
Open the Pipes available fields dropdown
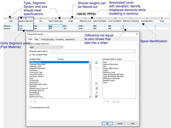(46, 47)
